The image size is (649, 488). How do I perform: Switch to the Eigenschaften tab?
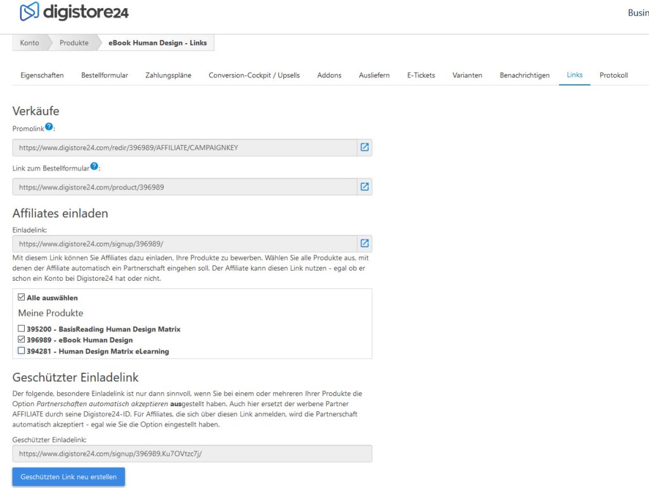tap(42, 75)
